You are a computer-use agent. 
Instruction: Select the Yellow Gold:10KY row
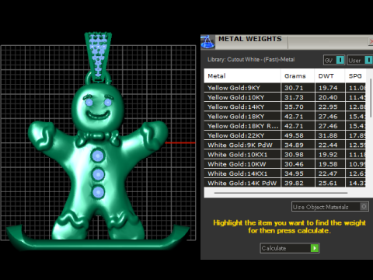tap(285, 97)
